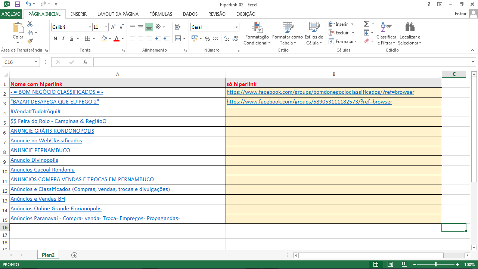Click Entrar to sign in
Viewport: 478px width, 269px height.
461,14
